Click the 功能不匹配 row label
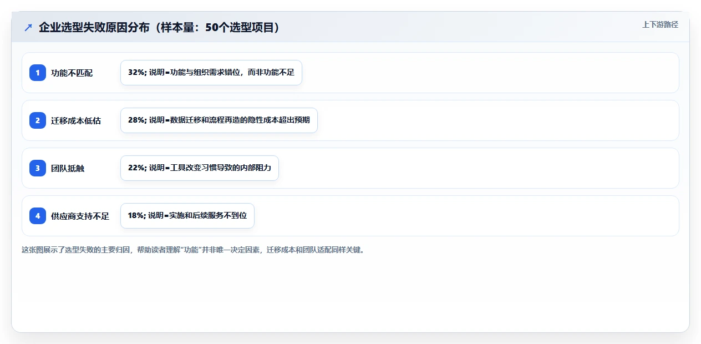This screenshot has height=344, width=701. click(x=72, y=73)
